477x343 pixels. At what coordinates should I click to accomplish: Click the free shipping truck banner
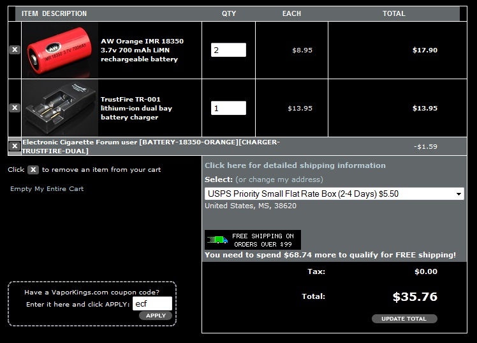[253, 240]
